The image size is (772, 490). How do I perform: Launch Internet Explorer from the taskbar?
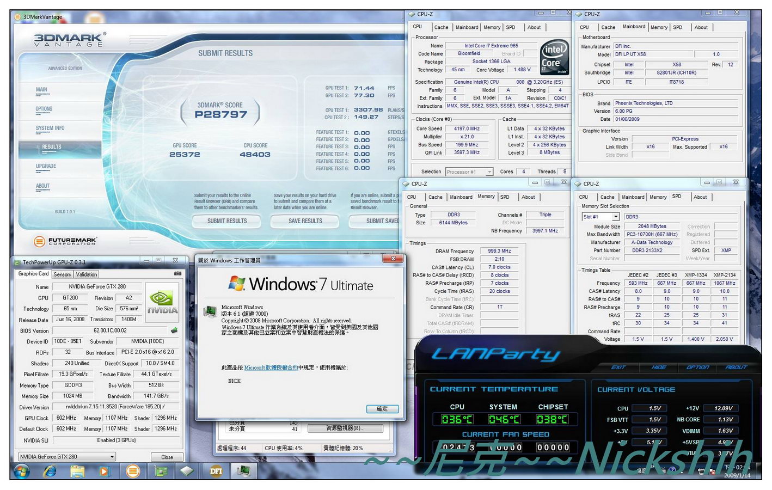[x=50, y=471]
